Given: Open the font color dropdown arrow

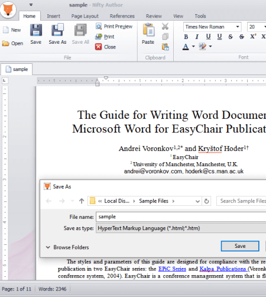Looking at the screenshot, I should [x=193, y=47].
